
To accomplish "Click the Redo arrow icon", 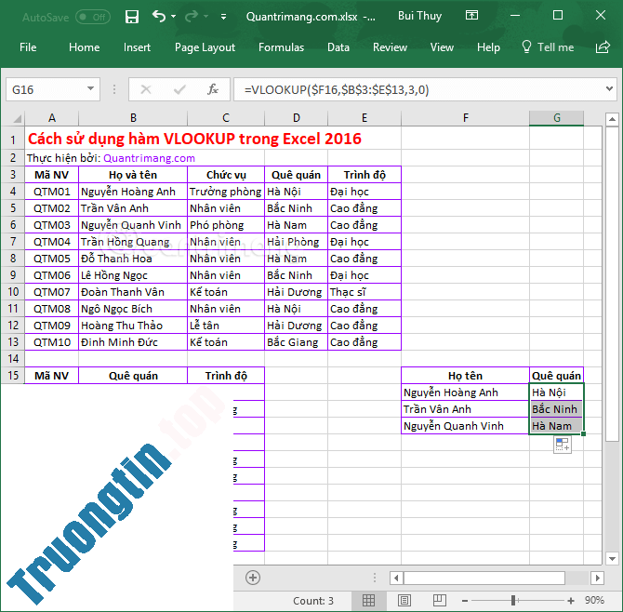I will pos(192,17).
